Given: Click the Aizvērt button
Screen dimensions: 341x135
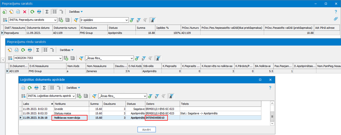Looking at the screenshot, I should click(147, 129).
